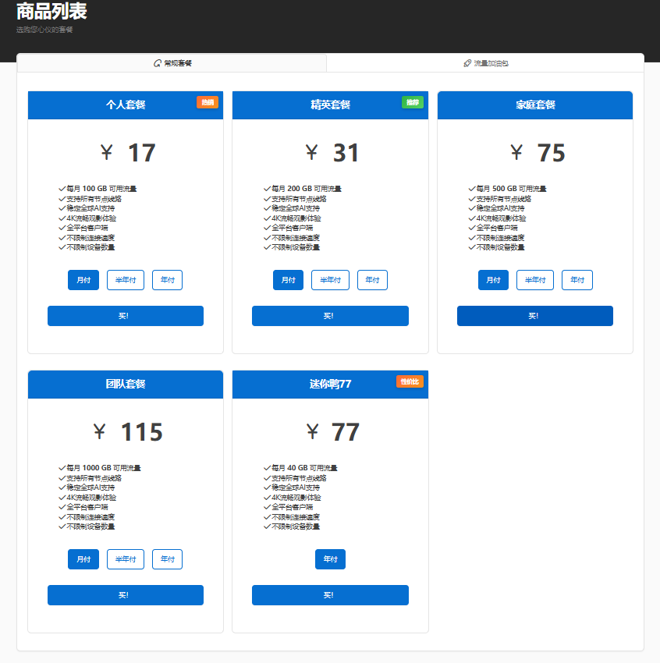Click 买! under 精英套餐

tap(330, 316)
